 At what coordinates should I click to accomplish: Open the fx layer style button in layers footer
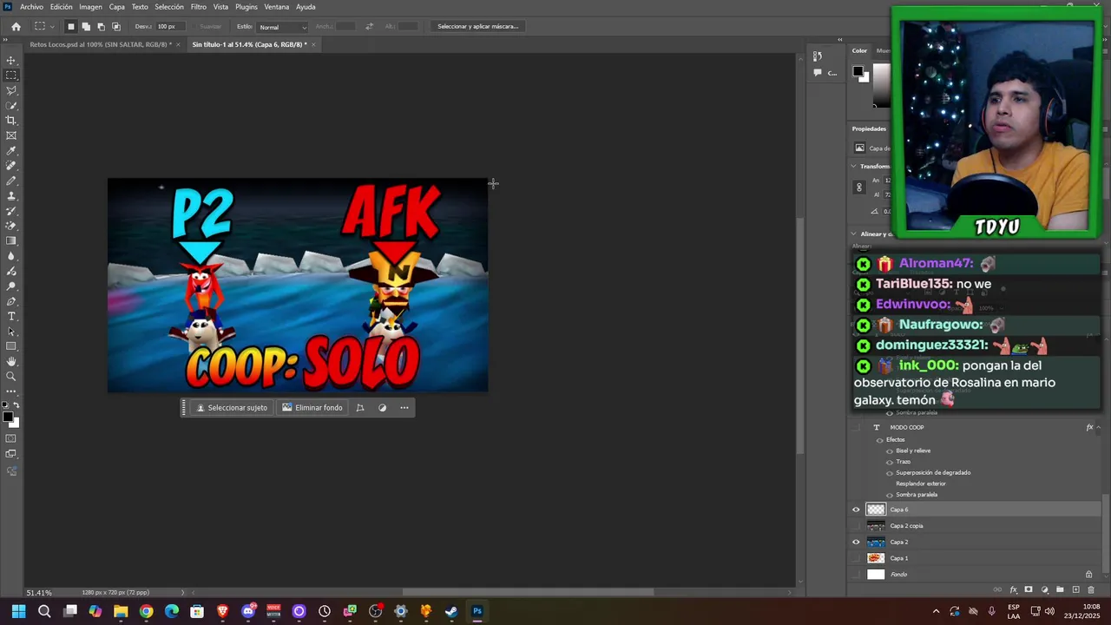1013,590
